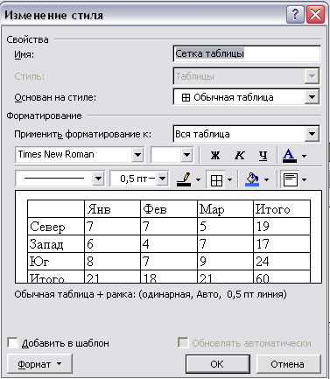Viewport: 330px width, 379px height.
Task: Click the Юг row label in preview
Action: click(39, 262)
